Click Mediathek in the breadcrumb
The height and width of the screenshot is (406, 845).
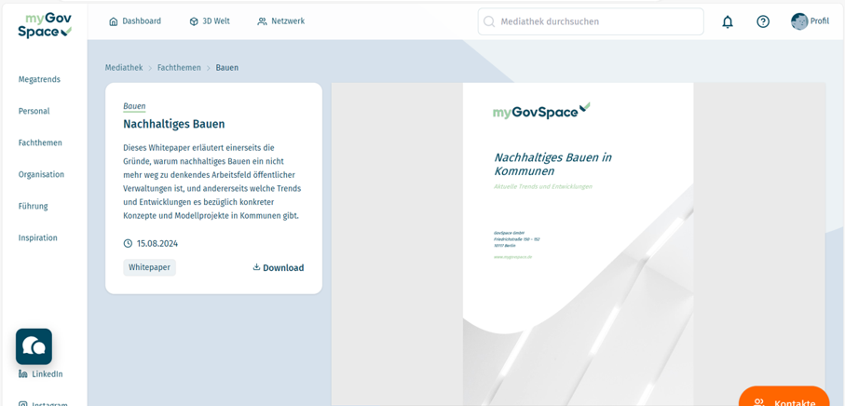click(124, 68)
